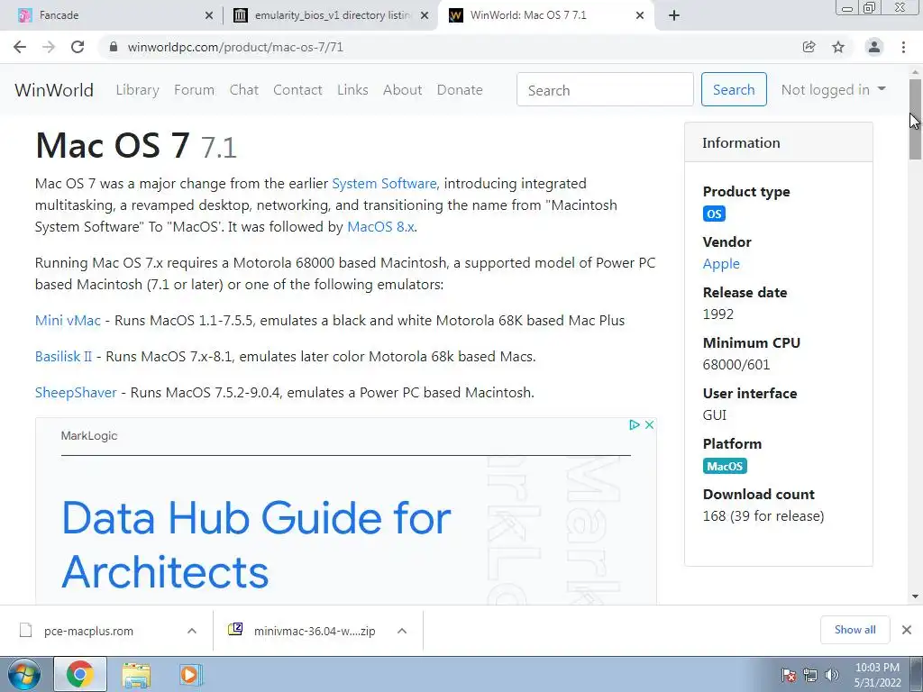Click the Apple vendor link
Image resolution: width=923 pixels, height=692 pixels.
(x=721, y=264)
